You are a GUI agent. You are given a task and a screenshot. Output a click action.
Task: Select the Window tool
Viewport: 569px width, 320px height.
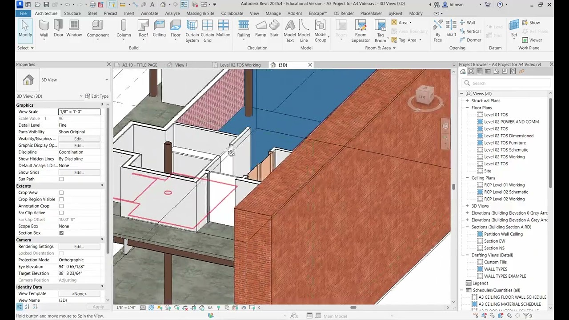74,29
